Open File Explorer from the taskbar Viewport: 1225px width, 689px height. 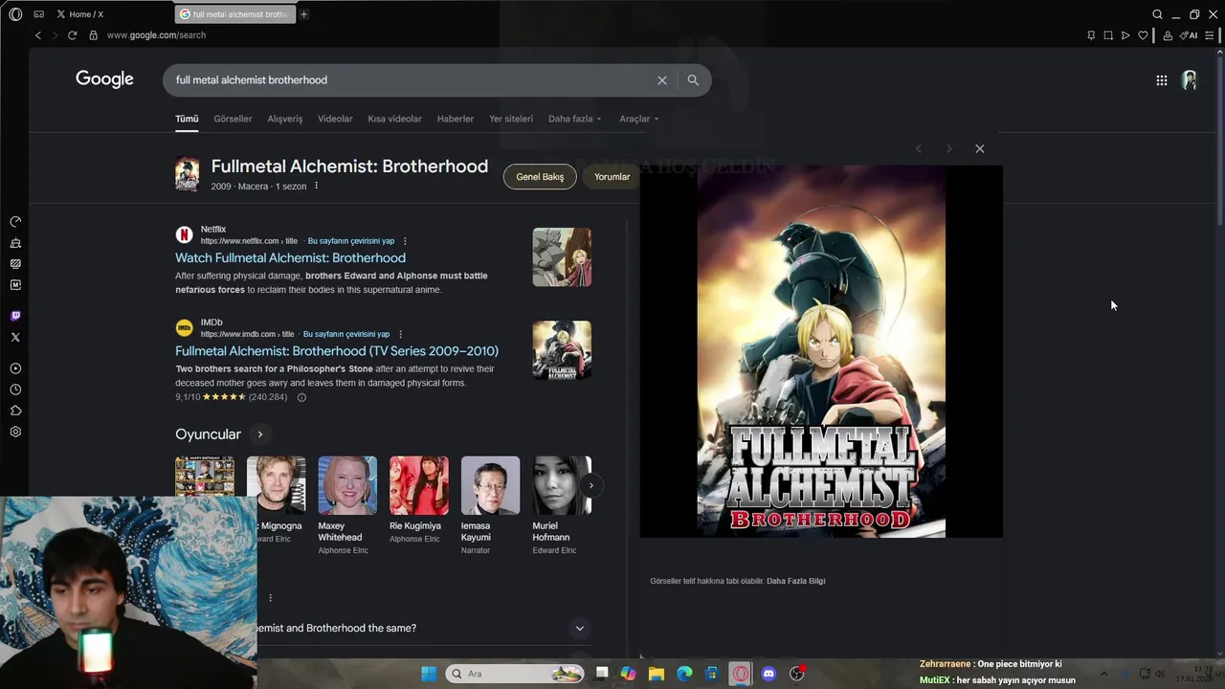[x=656, y=674]
